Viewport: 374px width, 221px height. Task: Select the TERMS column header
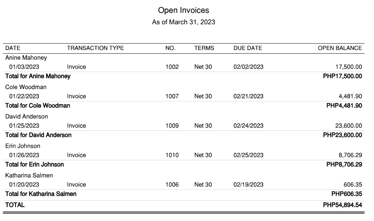pos(204,48)
